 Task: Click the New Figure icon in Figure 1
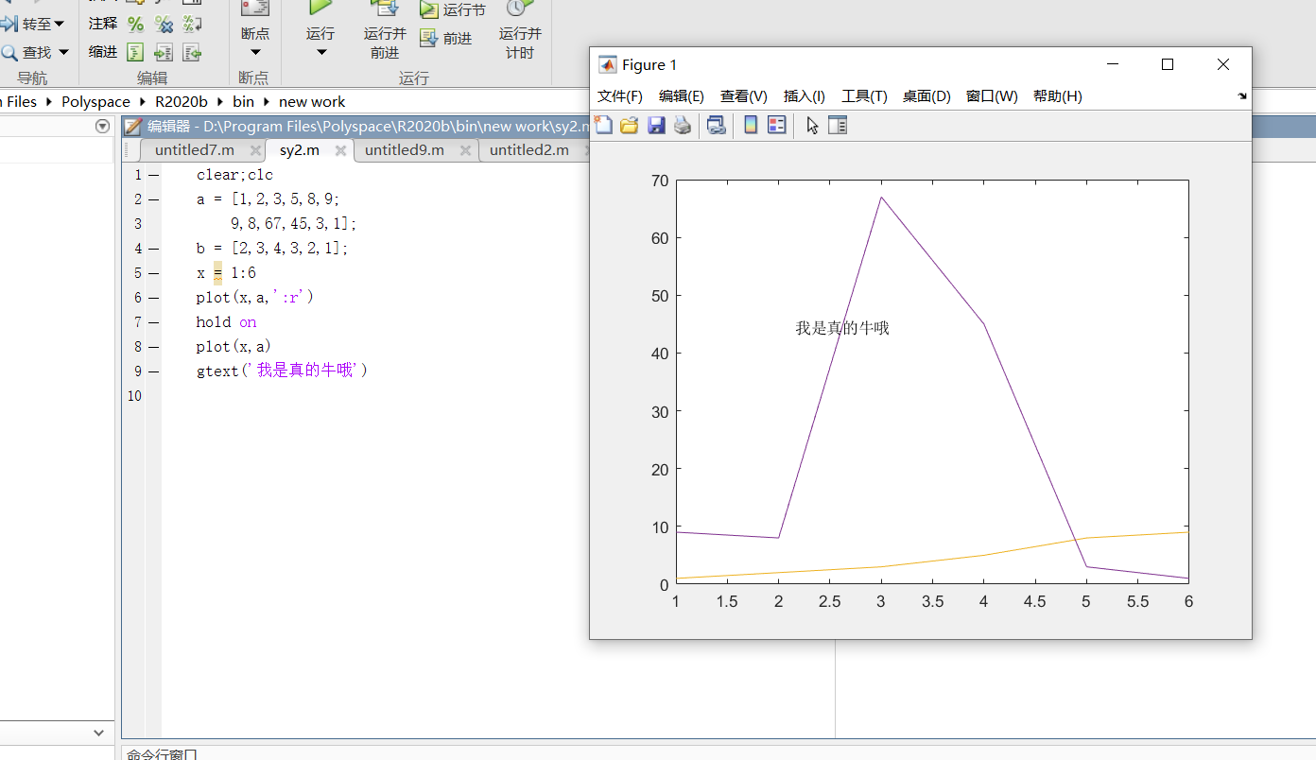[x=603, y=125]
